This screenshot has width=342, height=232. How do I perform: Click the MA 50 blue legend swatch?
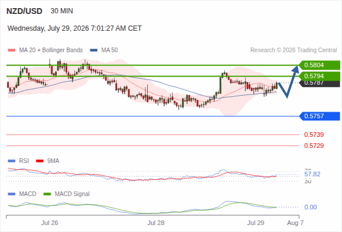[94, 50]
